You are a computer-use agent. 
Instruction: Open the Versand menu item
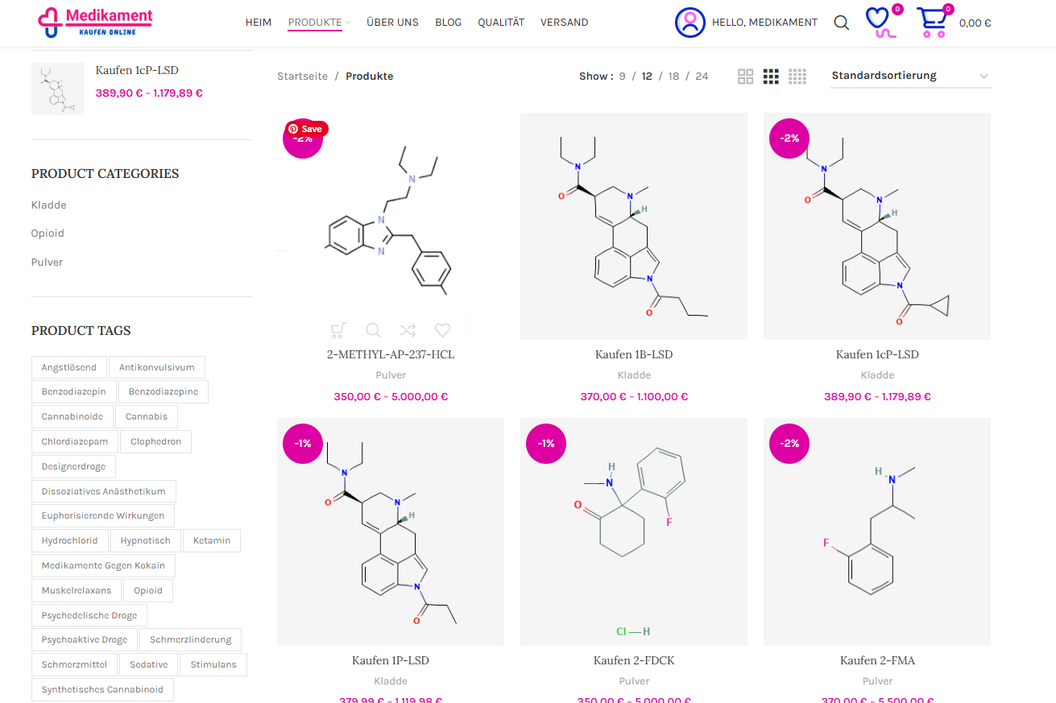[x=564, y=23]
